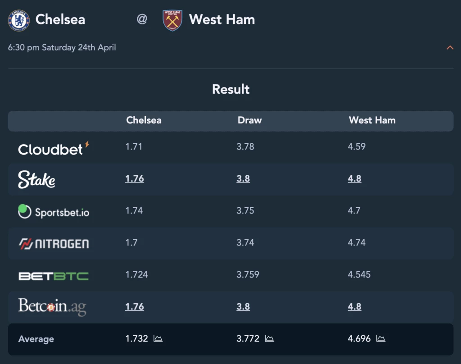Open Stake's 1.76 Chelsea odds link
The image size is (461, 364).
pyautogui.click(x=135, y=178)
